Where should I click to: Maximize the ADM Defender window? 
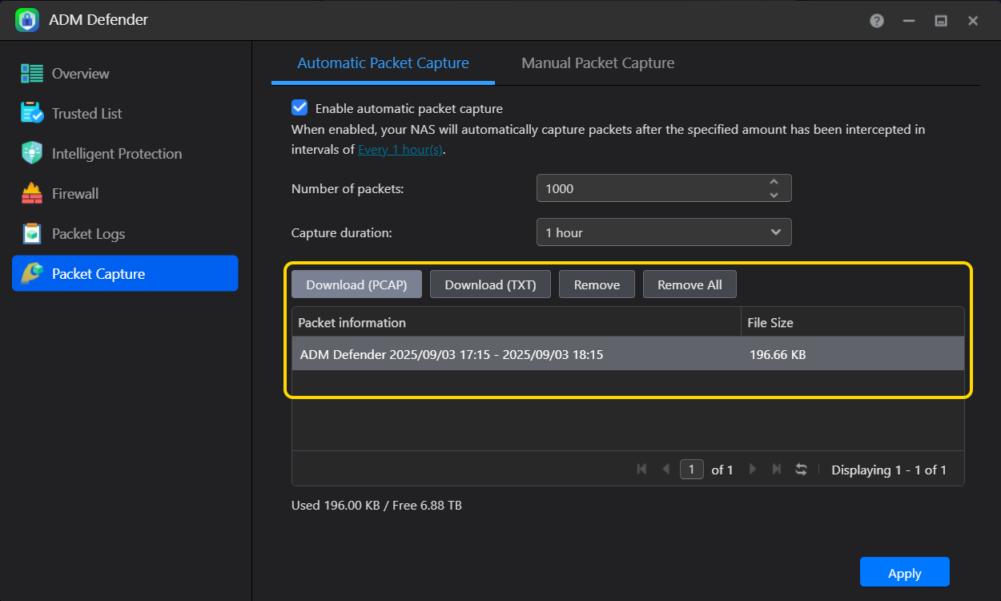coord(941,21)
